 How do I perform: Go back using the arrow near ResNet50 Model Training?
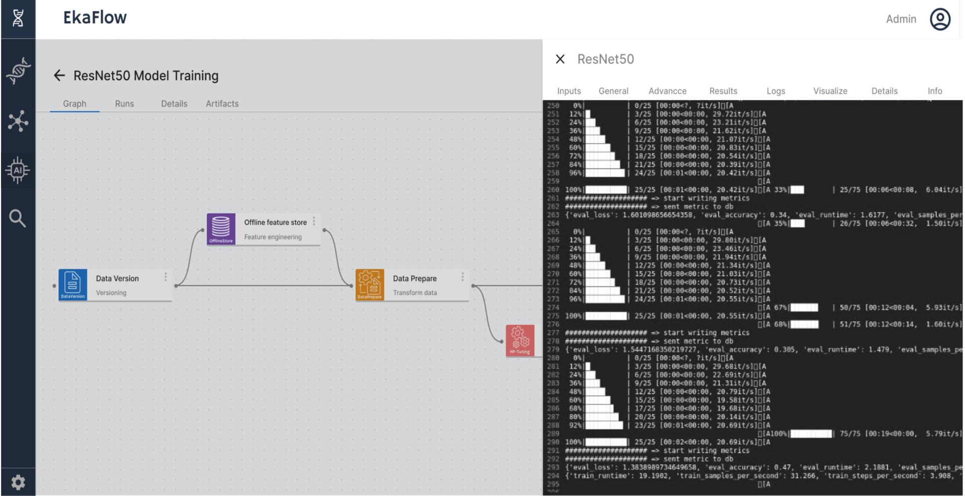59,75
